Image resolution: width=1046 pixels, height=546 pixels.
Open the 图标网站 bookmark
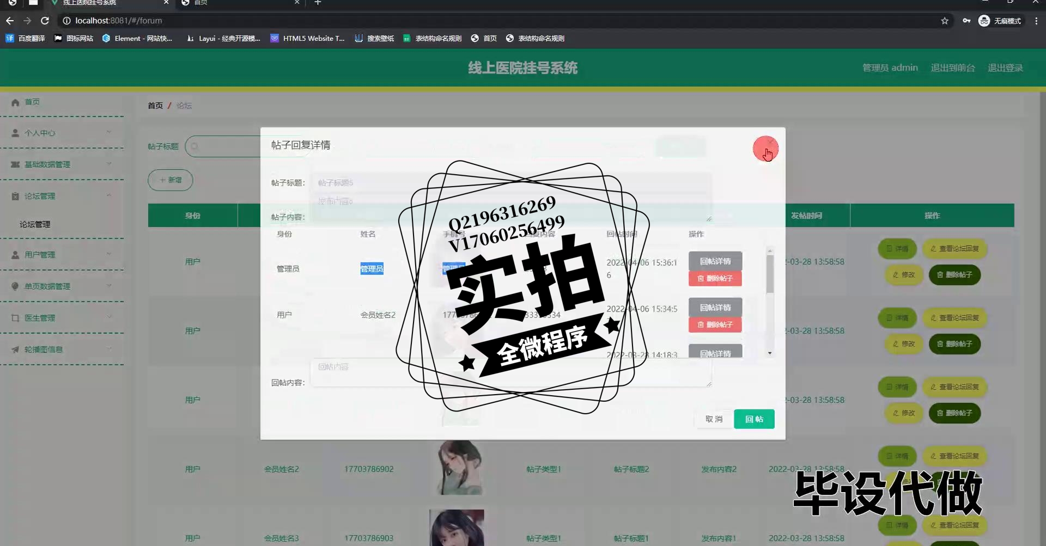74,39
